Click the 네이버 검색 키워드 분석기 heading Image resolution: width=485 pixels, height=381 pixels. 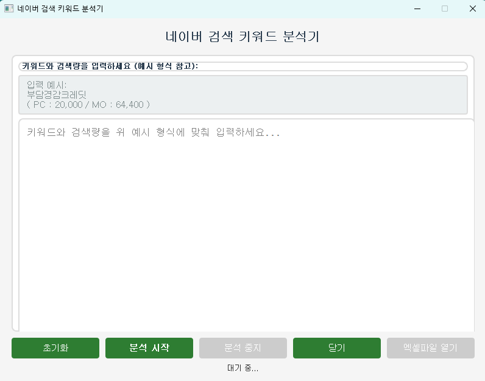(242, 37)
